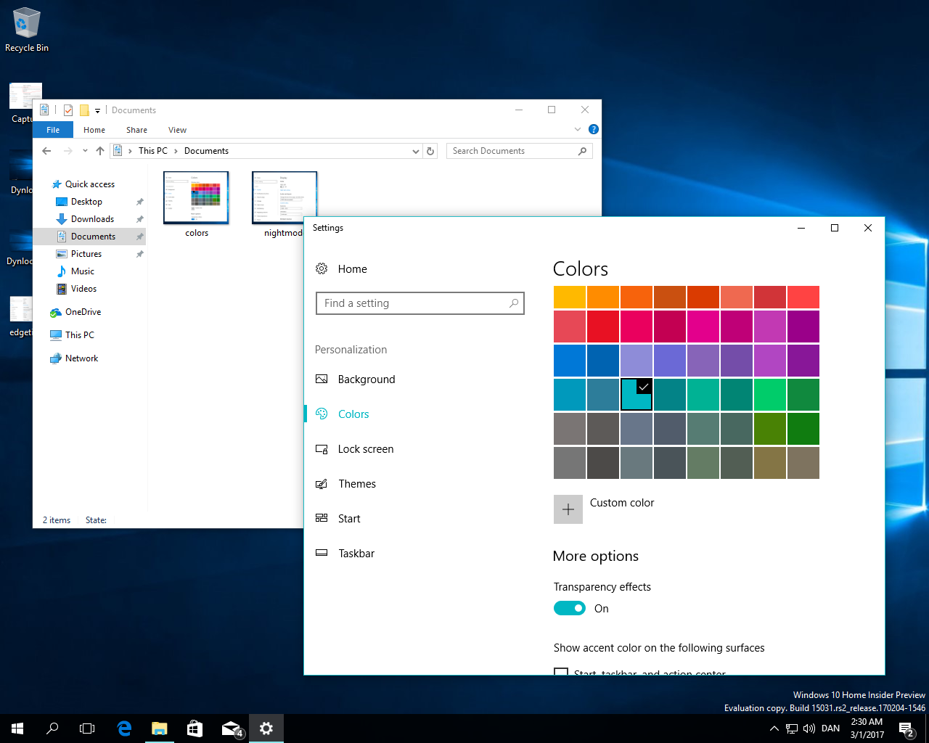Open the File menu in Explorer

coord(53,129)
